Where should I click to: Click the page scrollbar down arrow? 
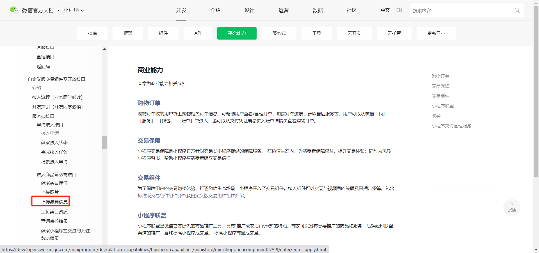coord(536,250)
